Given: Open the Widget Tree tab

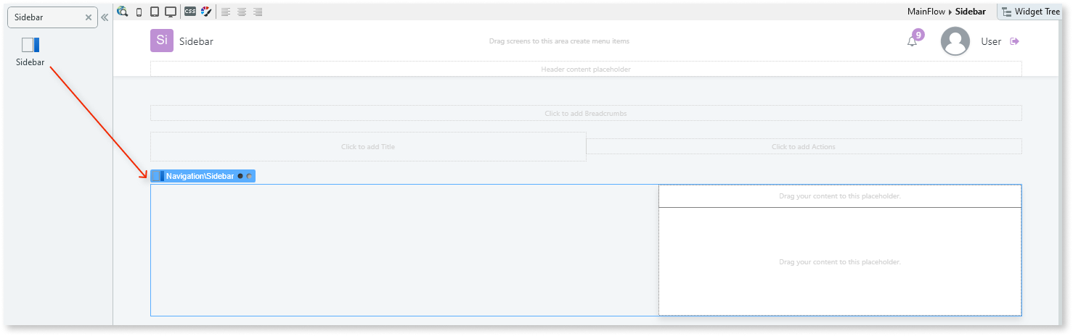Looking at the screenshot, I should (1029, 12).
